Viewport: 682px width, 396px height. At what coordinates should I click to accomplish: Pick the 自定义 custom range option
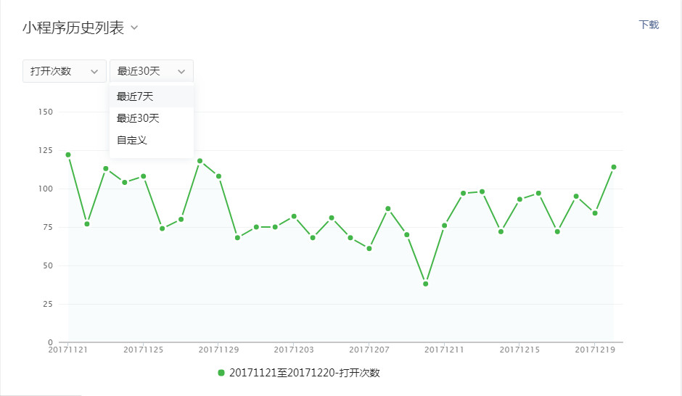[x=152, y=140]
